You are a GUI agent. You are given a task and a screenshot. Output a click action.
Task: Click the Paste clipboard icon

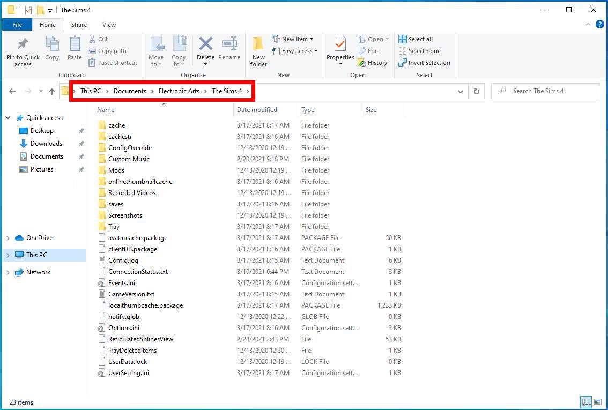[75, 44]
